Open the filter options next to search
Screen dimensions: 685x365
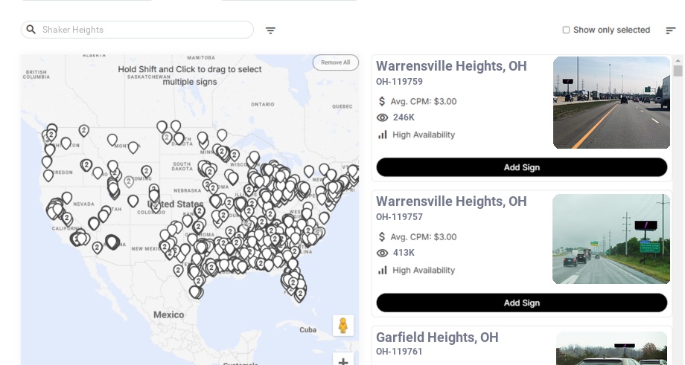click(270, 30)
